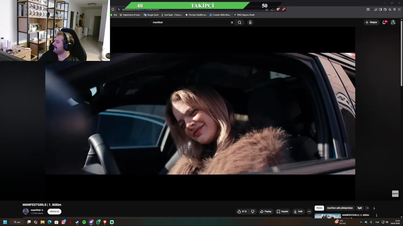Open M6NIFESTGIRLS 2. Bölüm thumbnail
This screenshot has height=226, width=403.
pyautogui.click(x=328, y=216)
